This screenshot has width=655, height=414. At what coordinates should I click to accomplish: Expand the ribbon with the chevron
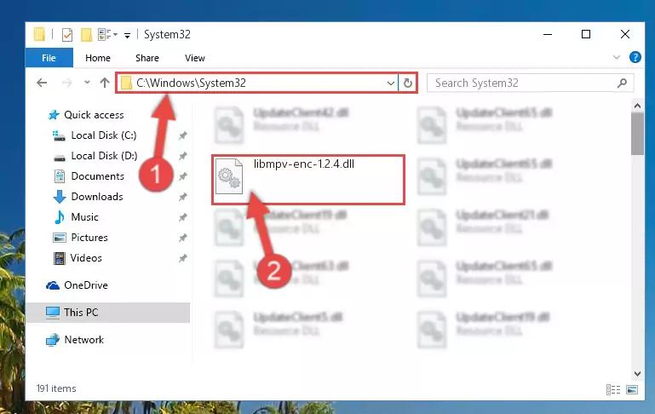click(x=616, y=57)
